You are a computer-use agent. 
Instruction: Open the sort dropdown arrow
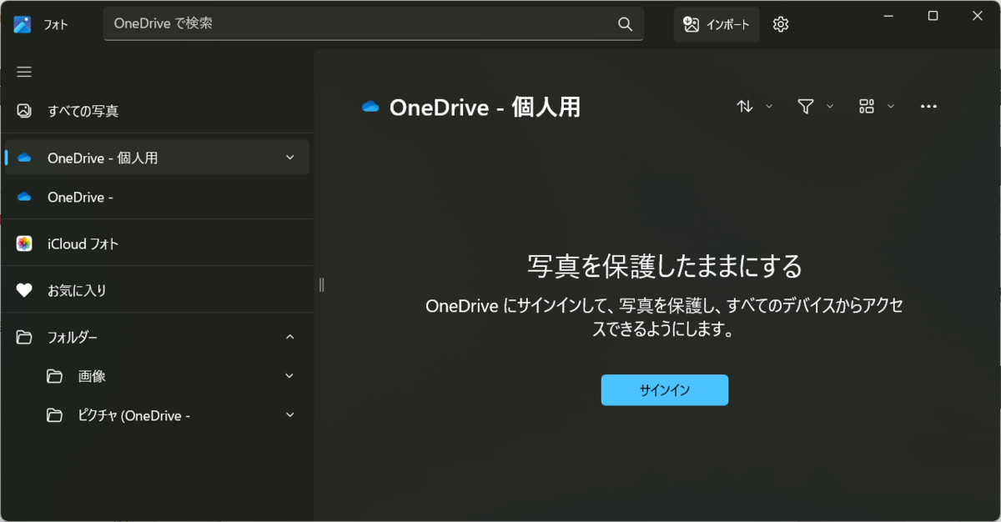pos(769,106)
